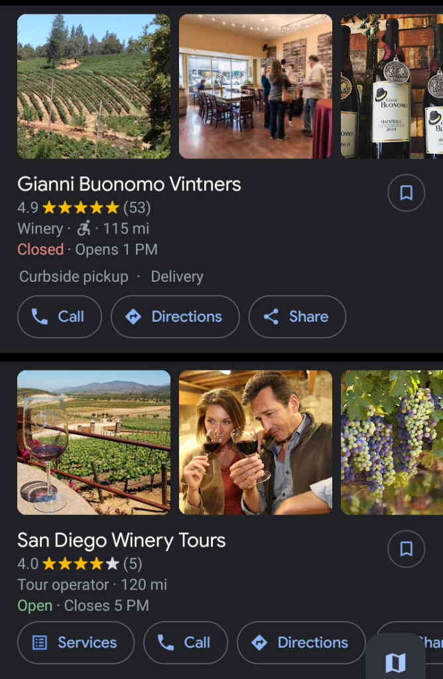Tap the wheelchair accessibility icon
Image resolution: width=443 pixels, height=679 pixels.
(84, 229)
